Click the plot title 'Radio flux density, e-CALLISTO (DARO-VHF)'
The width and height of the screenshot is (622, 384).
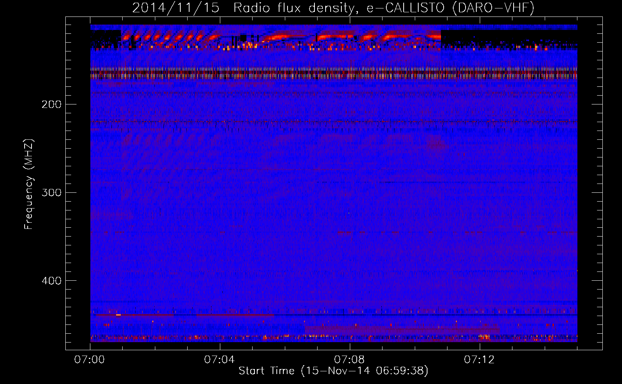(384, 8)
